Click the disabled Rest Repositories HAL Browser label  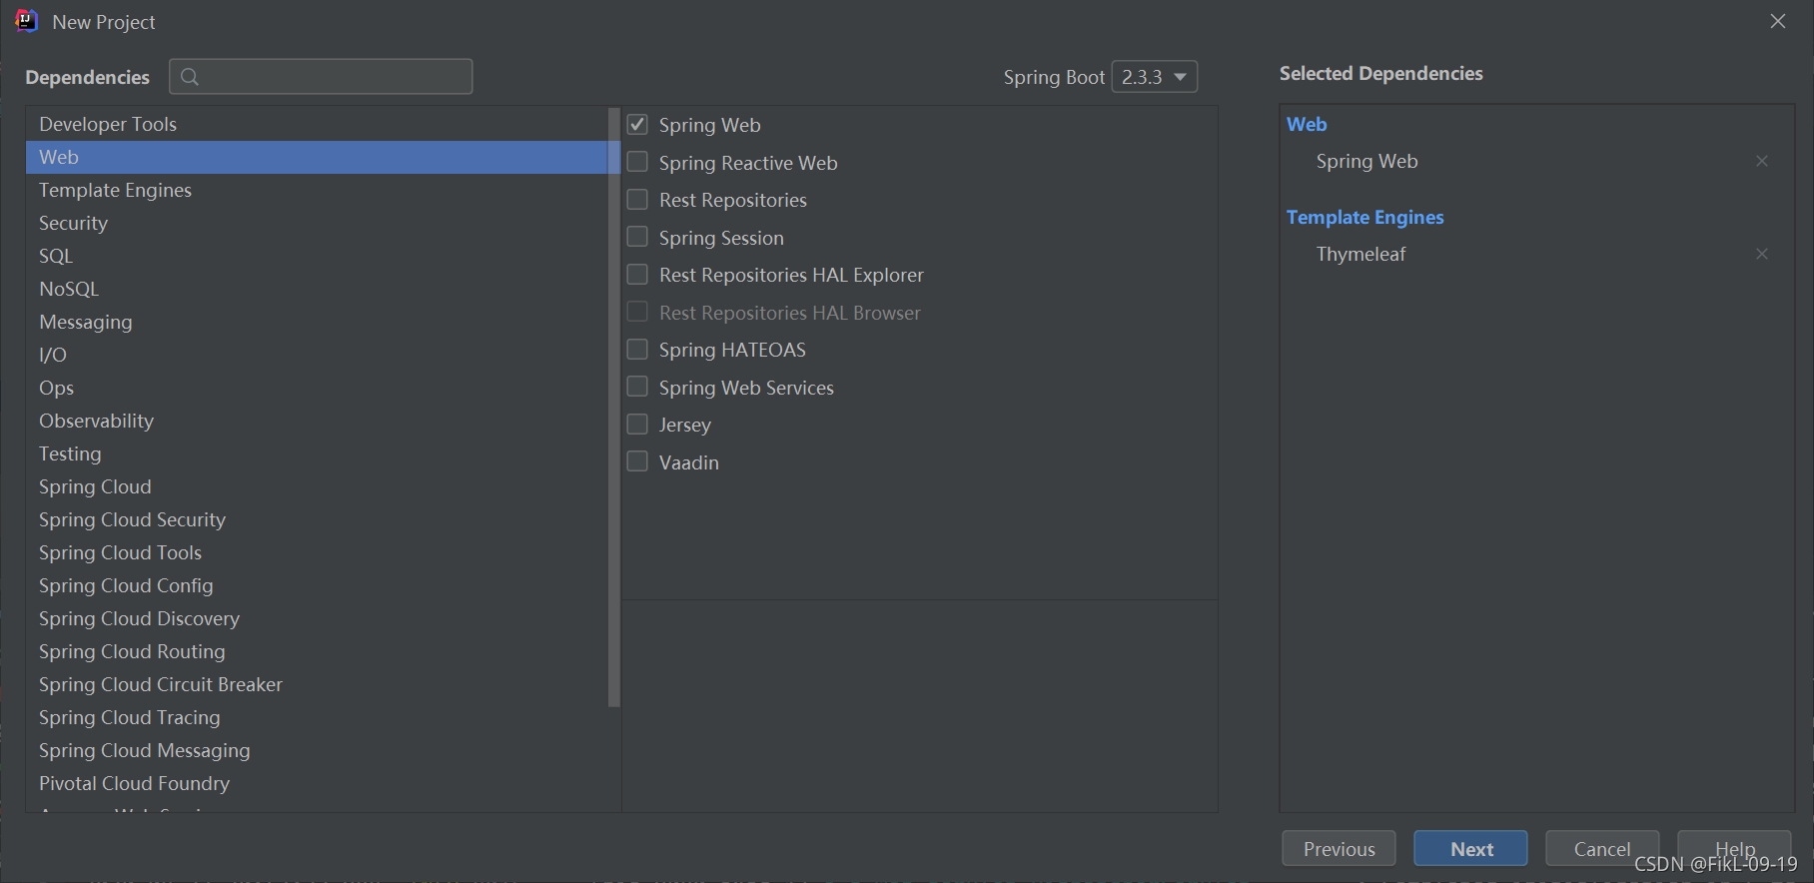[790, 313]
